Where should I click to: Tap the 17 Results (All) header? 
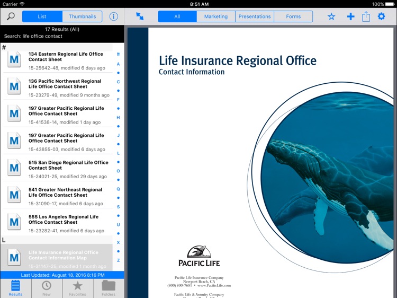coord(62,29)
